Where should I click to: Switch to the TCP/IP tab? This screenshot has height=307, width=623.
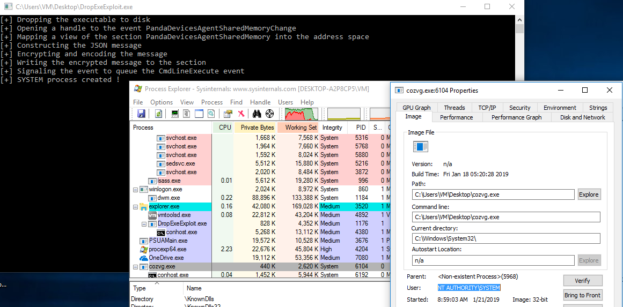(x=488, y=108)
